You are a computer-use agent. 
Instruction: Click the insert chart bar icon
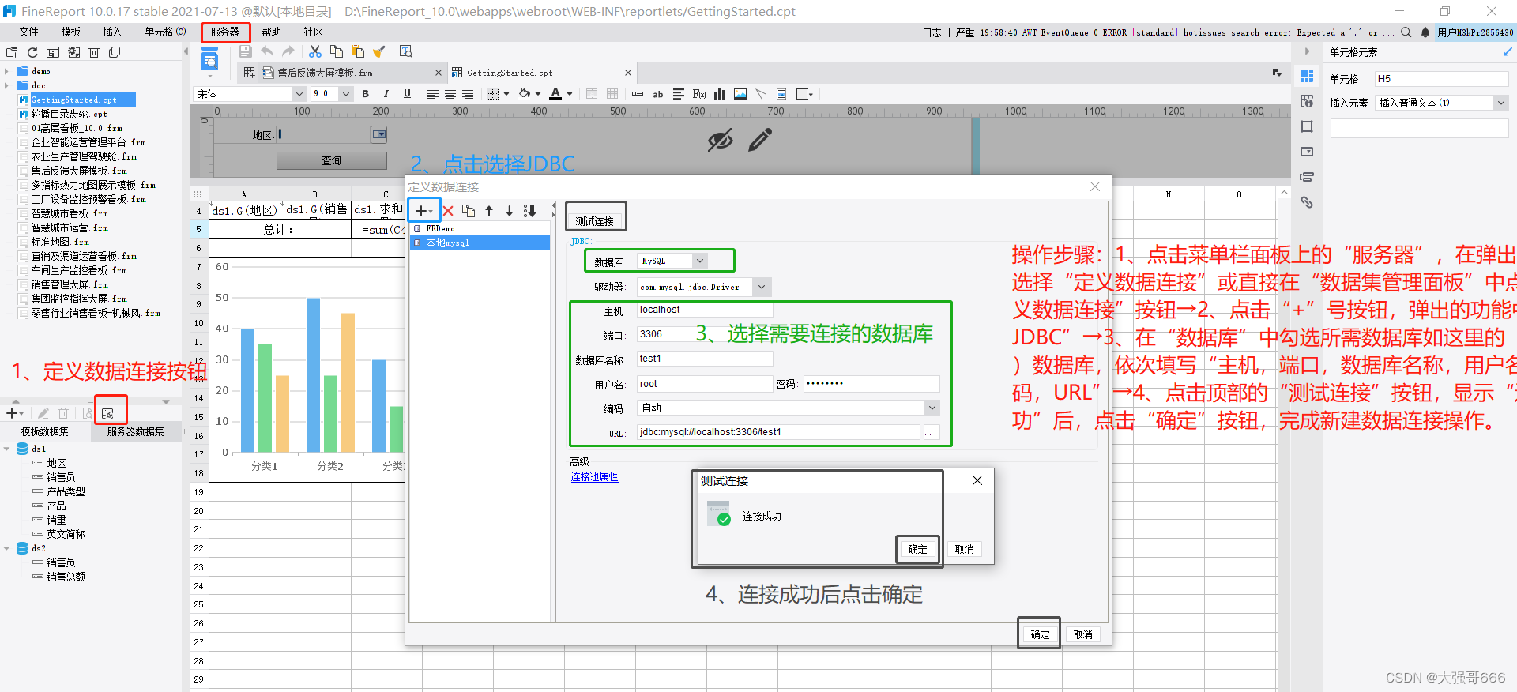[x=720, y=94]
